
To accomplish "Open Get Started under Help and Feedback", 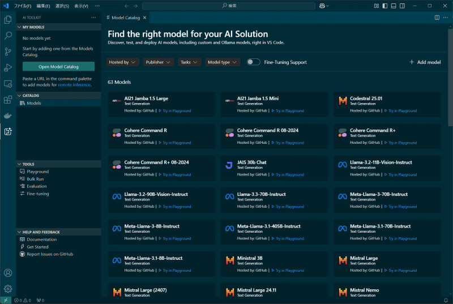I will click(x=59, y=247).
